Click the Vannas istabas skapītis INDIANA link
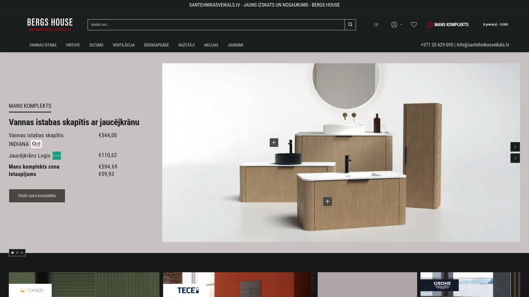This screenshot has height=297, width=529. [x=36, y=140]
